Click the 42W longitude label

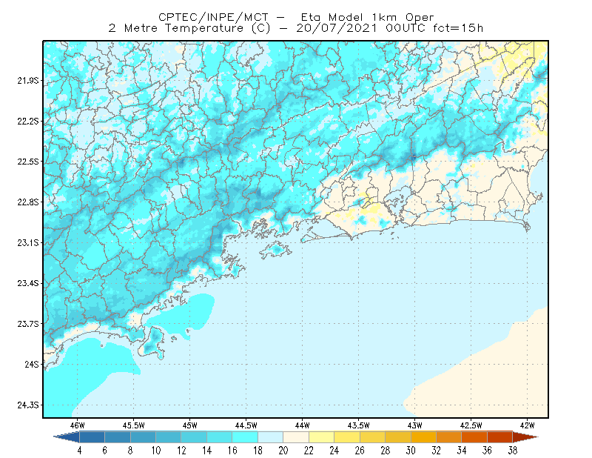click(x=528, y=425)
